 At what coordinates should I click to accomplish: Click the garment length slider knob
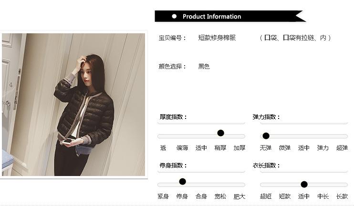coord(304,185)
